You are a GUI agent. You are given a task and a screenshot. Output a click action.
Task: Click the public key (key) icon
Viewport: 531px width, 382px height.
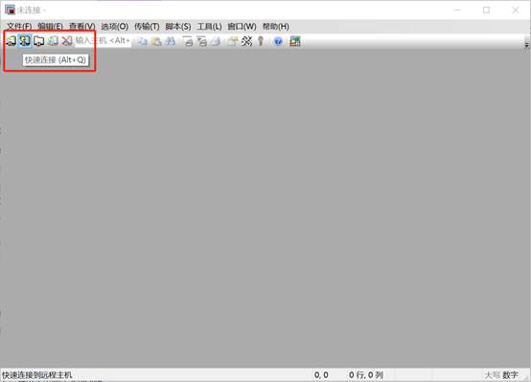pos(261,41)
